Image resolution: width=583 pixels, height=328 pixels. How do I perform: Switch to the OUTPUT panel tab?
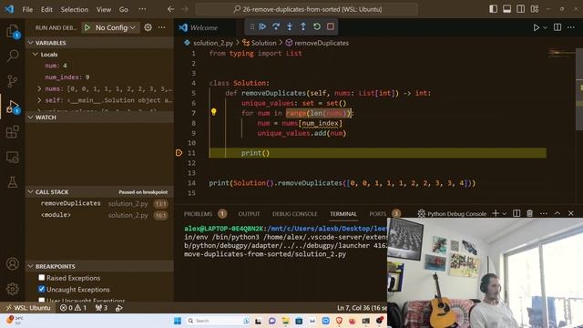pos(249,214)
